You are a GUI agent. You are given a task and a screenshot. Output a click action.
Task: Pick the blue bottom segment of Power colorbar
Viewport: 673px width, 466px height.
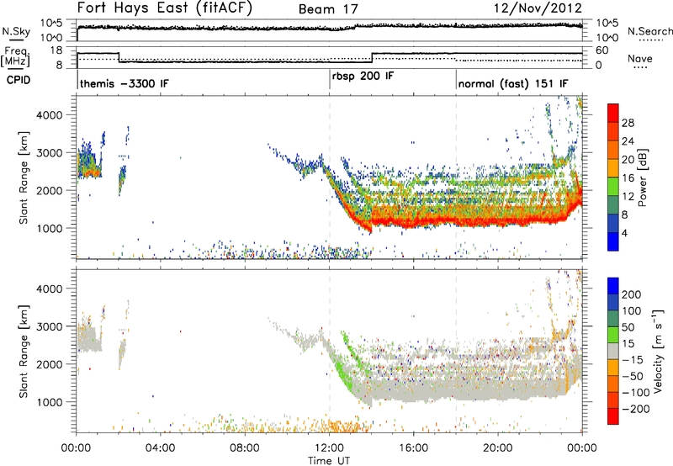(x=613, y=241)
